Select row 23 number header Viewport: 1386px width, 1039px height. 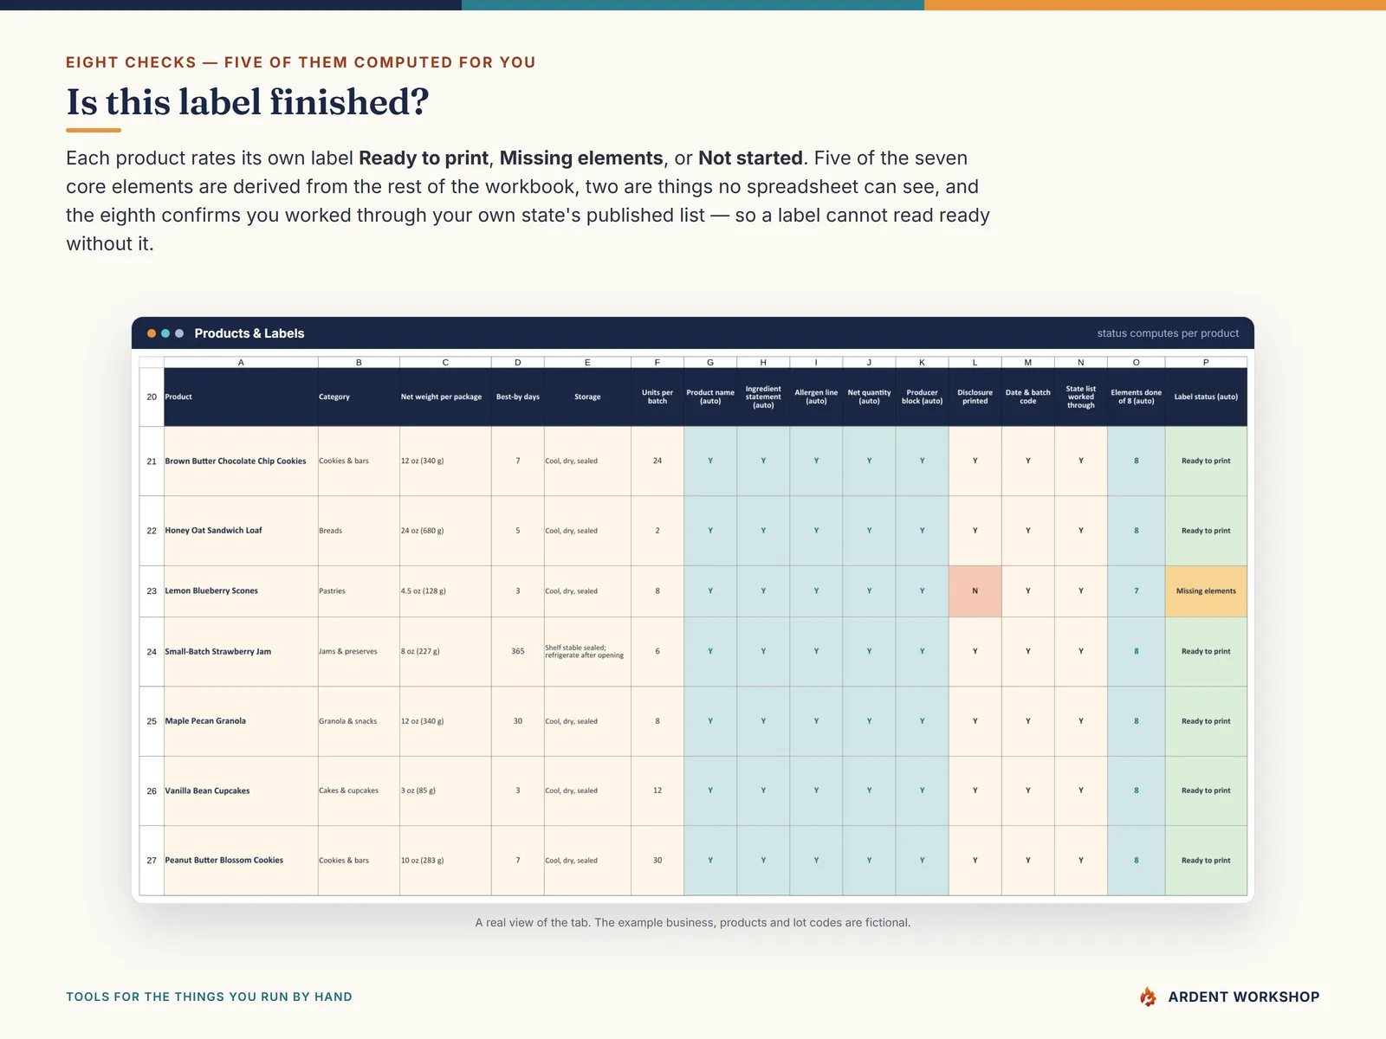click(x=152, y=591)
